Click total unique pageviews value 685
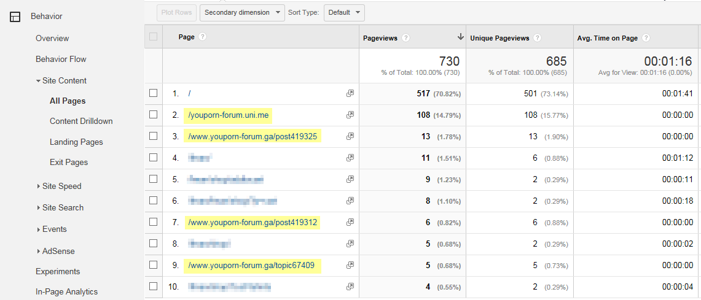Viewport: 701px width, 300px height. click(x=556, y=61)
